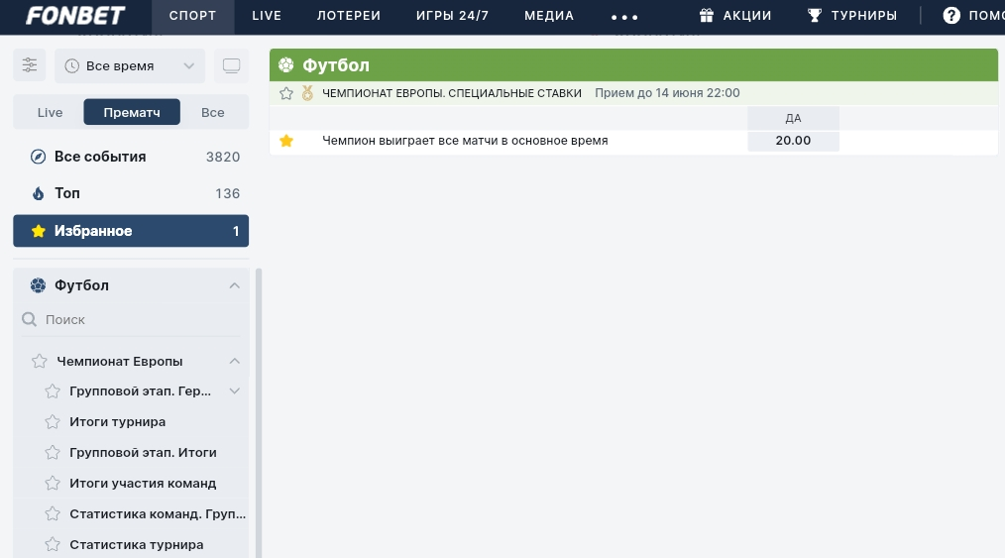Unfavorite the Чемпион выигрывает все матчи bet
The width and height of the screenshot is (1005, 558).
286,141
